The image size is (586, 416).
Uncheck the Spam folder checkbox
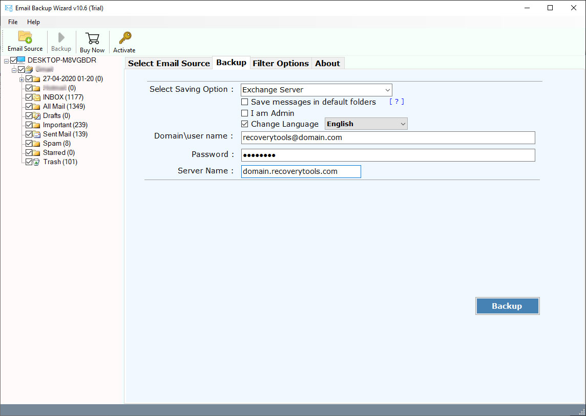29,144
